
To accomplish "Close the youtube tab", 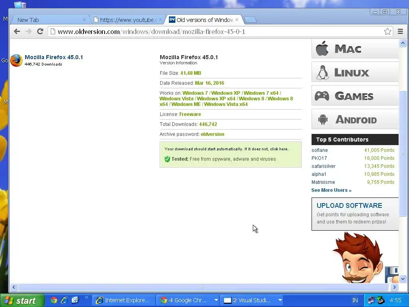I will click(x=161, y=20).
